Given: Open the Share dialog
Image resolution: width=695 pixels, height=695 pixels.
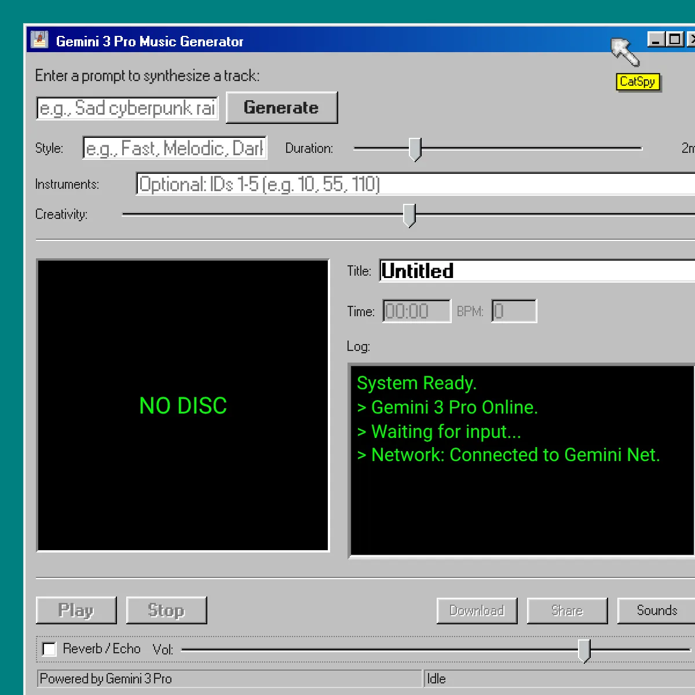Looking at the screenshot, I should tap(567, 610).
